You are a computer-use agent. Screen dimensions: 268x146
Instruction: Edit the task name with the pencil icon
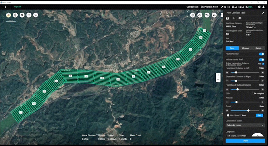tap(263, 13)
